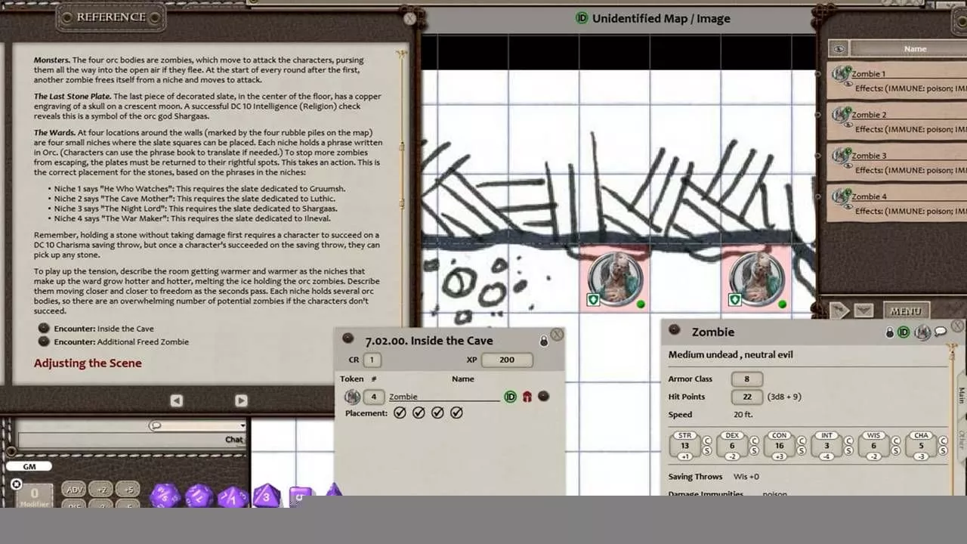
Task: Click the second placement checkmark
Action: 419,413
